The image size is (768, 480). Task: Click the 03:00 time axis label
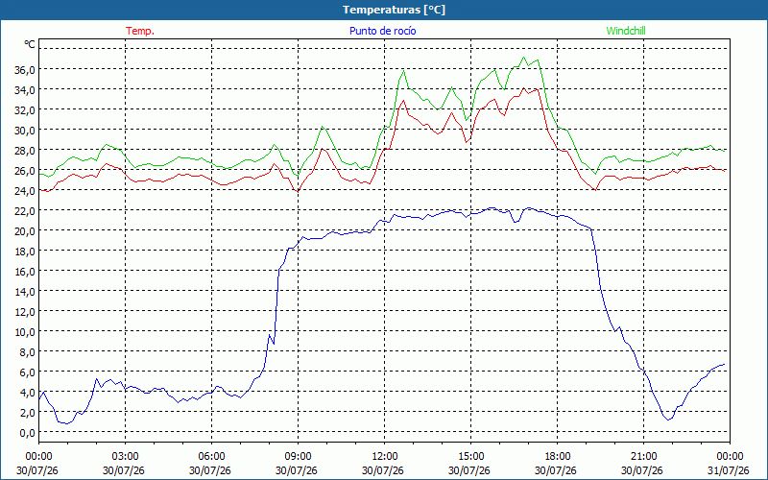pos(126,457)
